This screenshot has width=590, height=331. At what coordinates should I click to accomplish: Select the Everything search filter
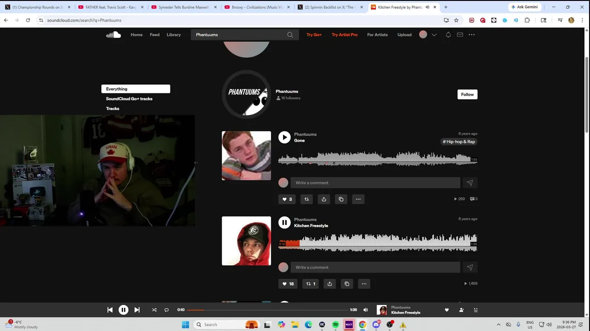tap(136, 89)
